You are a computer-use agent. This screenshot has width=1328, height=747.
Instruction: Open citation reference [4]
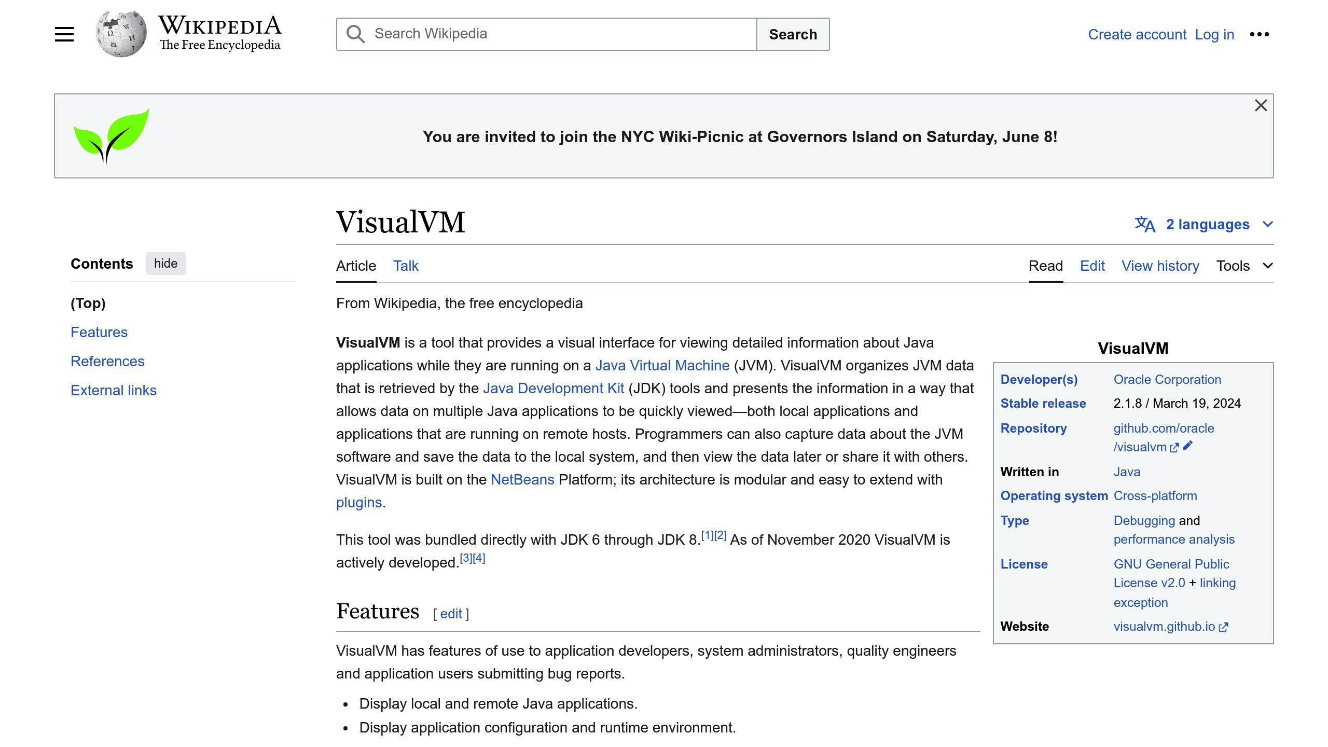click(479, 558)
